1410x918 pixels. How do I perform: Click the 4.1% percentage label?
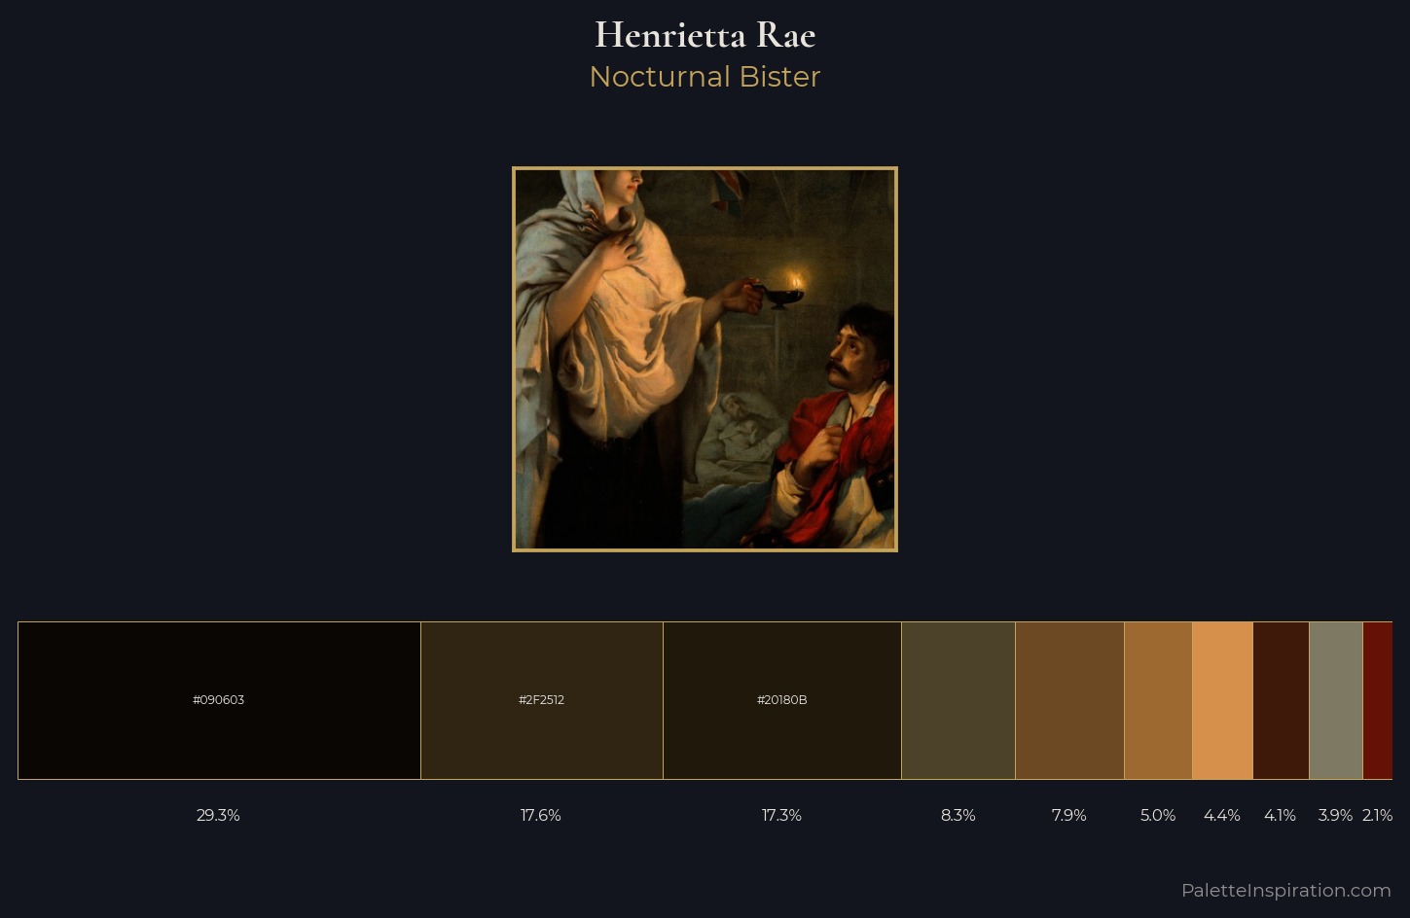[x=1280, y=815]
